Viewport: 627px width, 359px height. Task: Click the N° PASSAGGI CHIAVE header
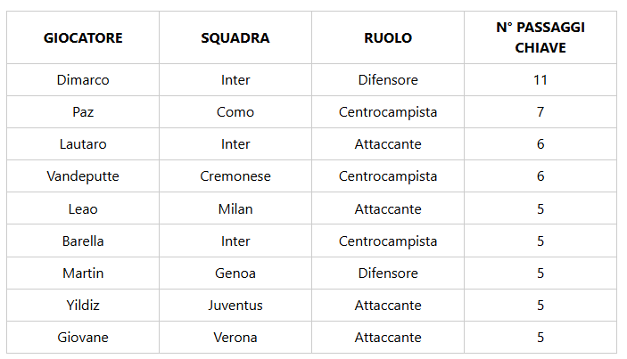click(x=540, y=38)
